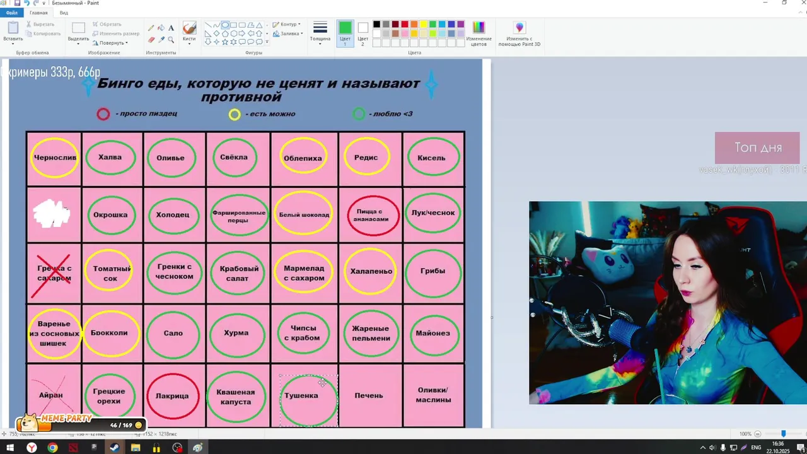Switch to the Главная tab
The height and width of the screenshot is (454, 807).
pos(38,13)
